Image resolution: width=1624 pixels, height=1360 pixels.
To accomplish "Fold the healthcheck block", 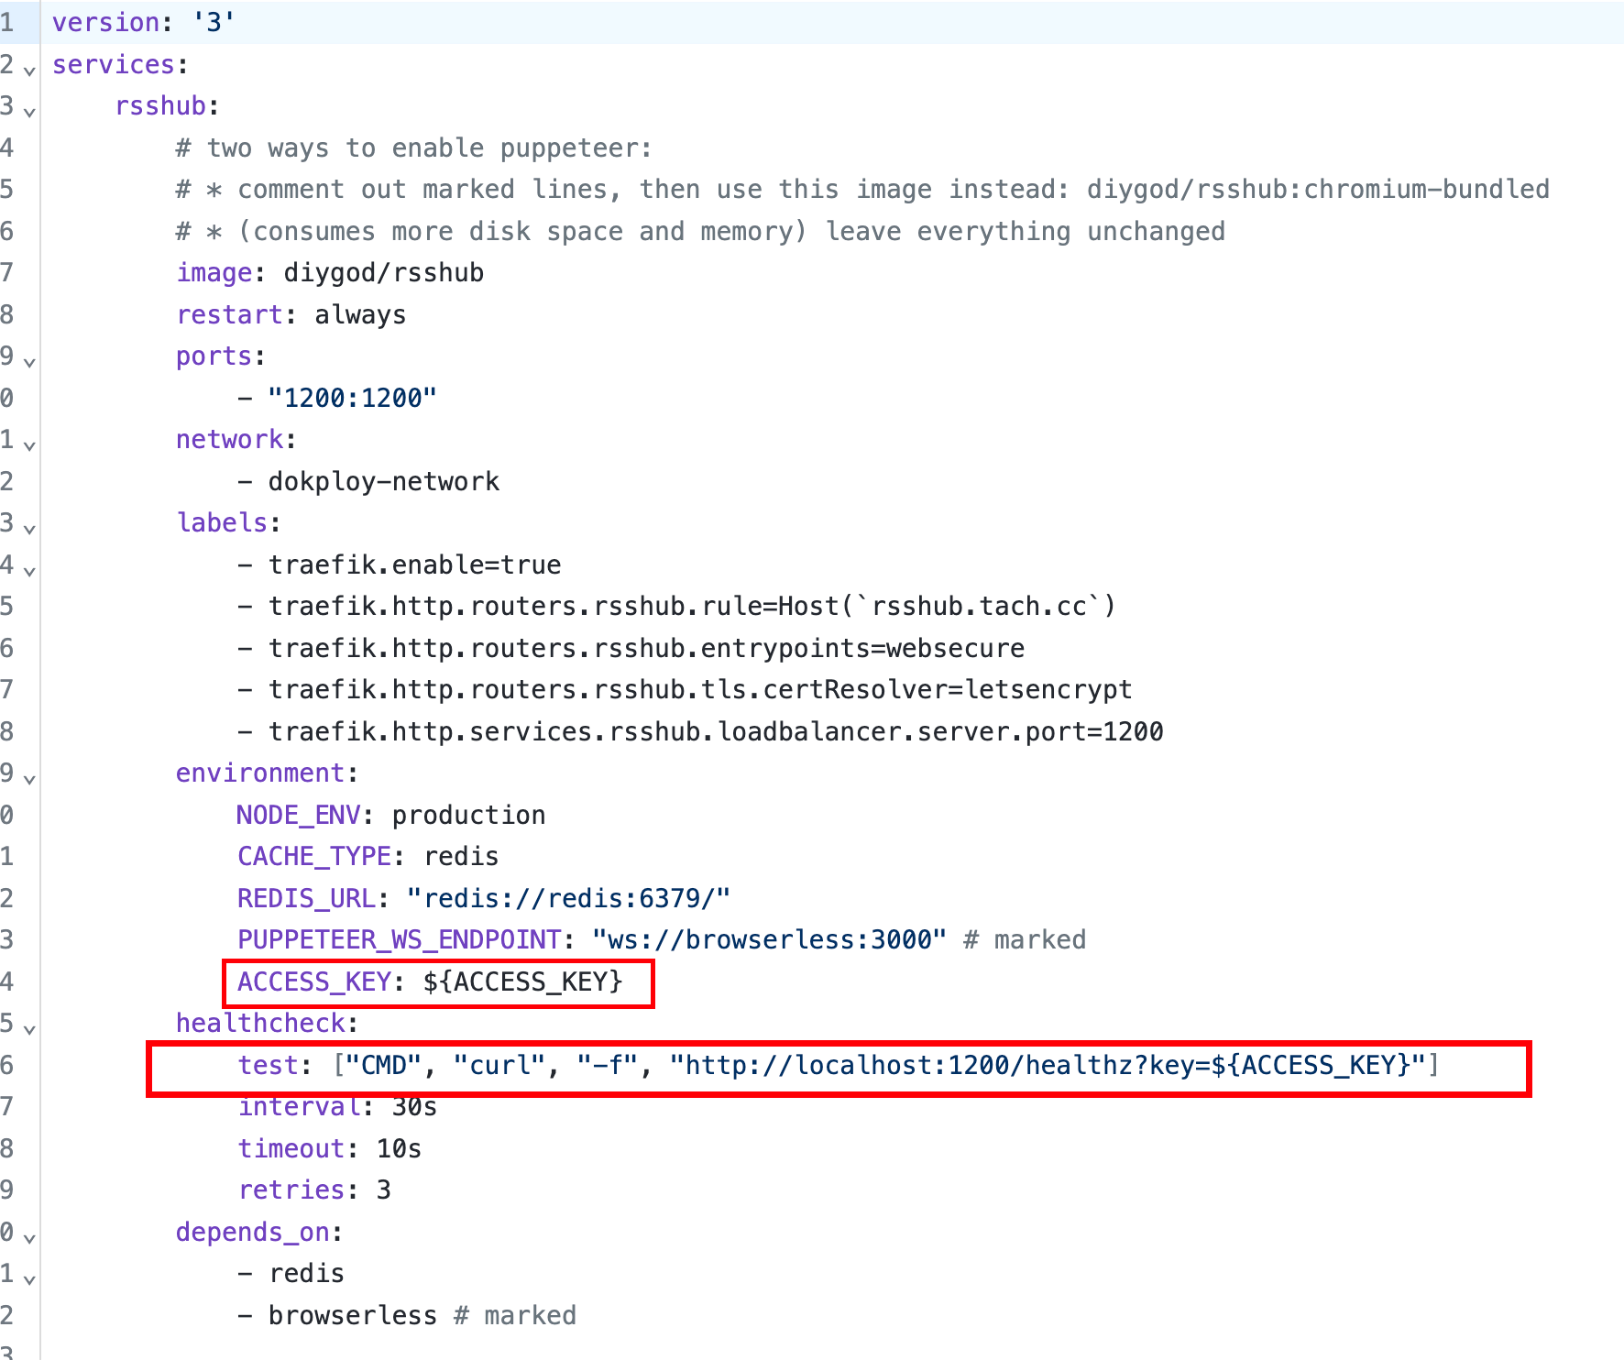I will (x=29, y=1029).
